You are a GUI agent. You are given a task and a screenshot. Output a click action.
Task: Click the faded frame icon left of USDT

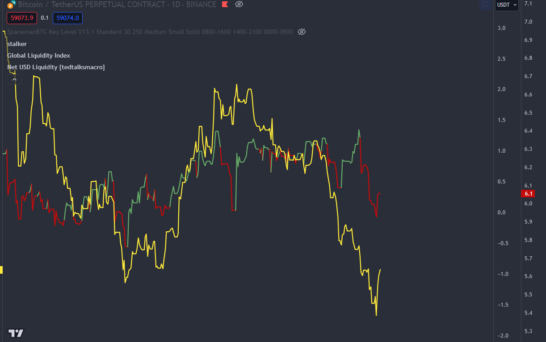click(x=485, y=5)
